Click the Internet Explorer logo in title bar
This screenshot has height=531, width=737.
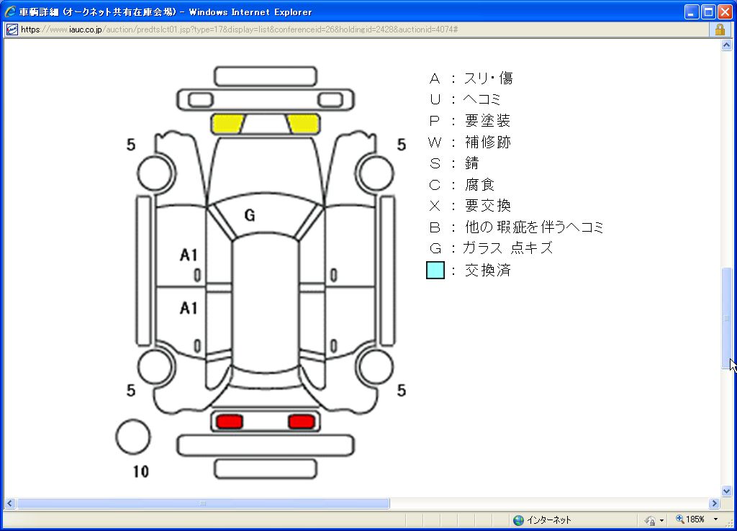10,12
